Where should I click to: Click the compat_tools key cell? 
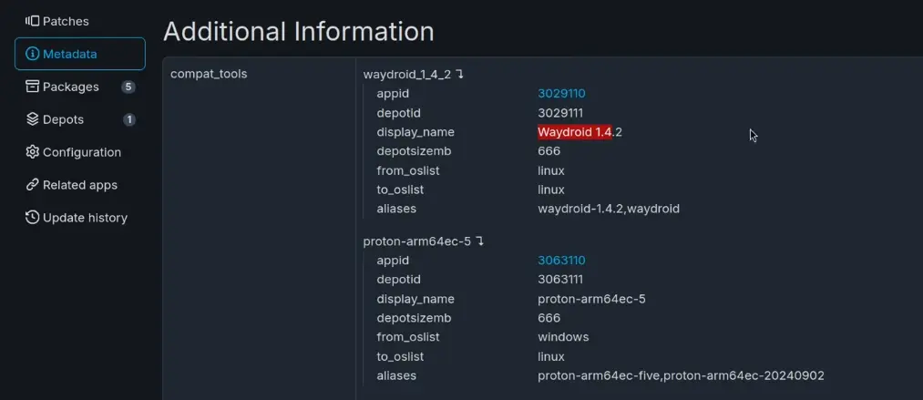click(209, 74)
